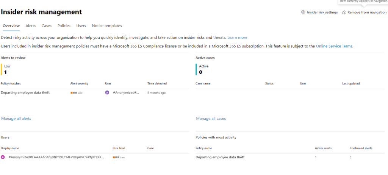Click Manage all cases link

(211, 119)
